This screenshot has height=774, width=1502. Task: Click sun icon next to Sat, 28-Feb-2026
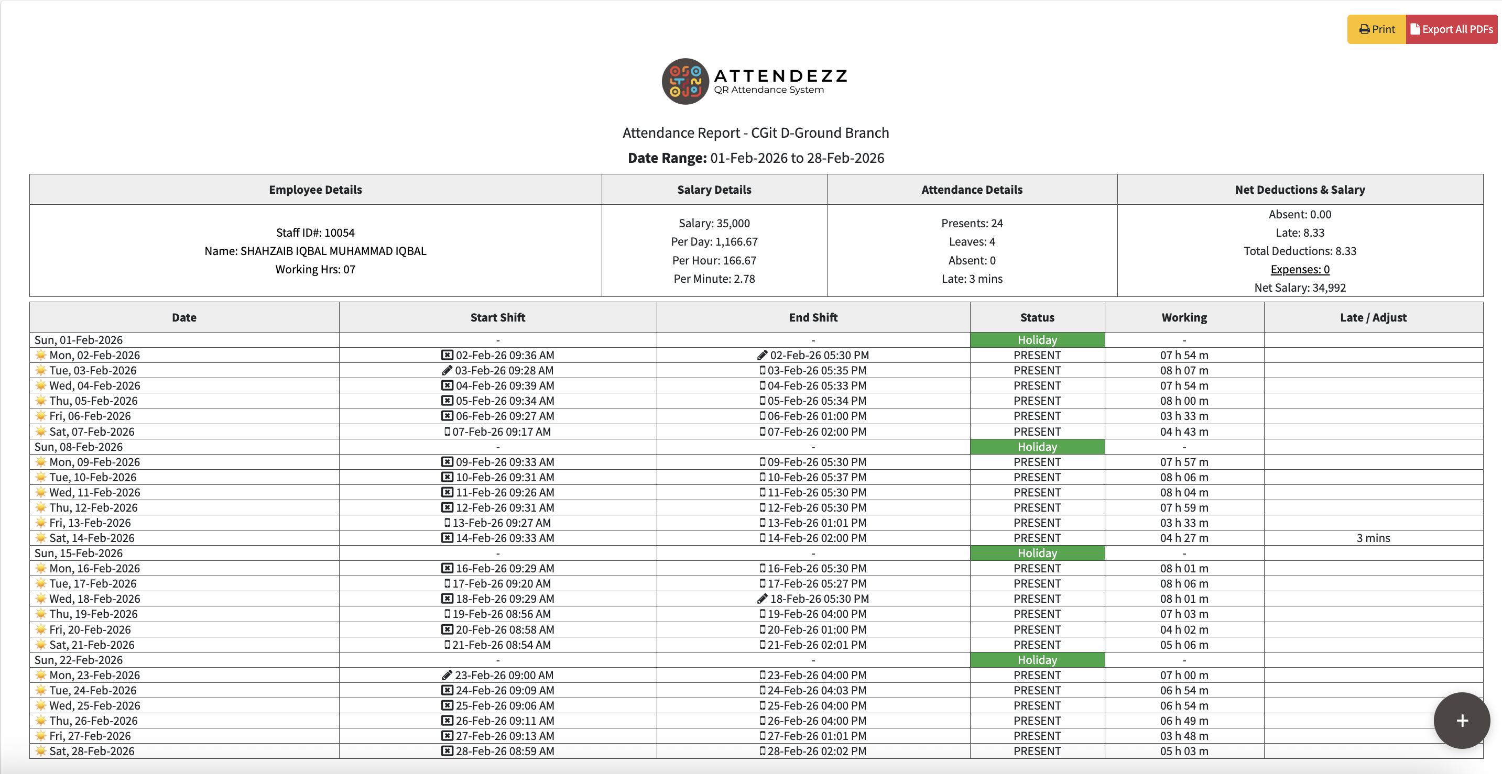coord(41,750)
